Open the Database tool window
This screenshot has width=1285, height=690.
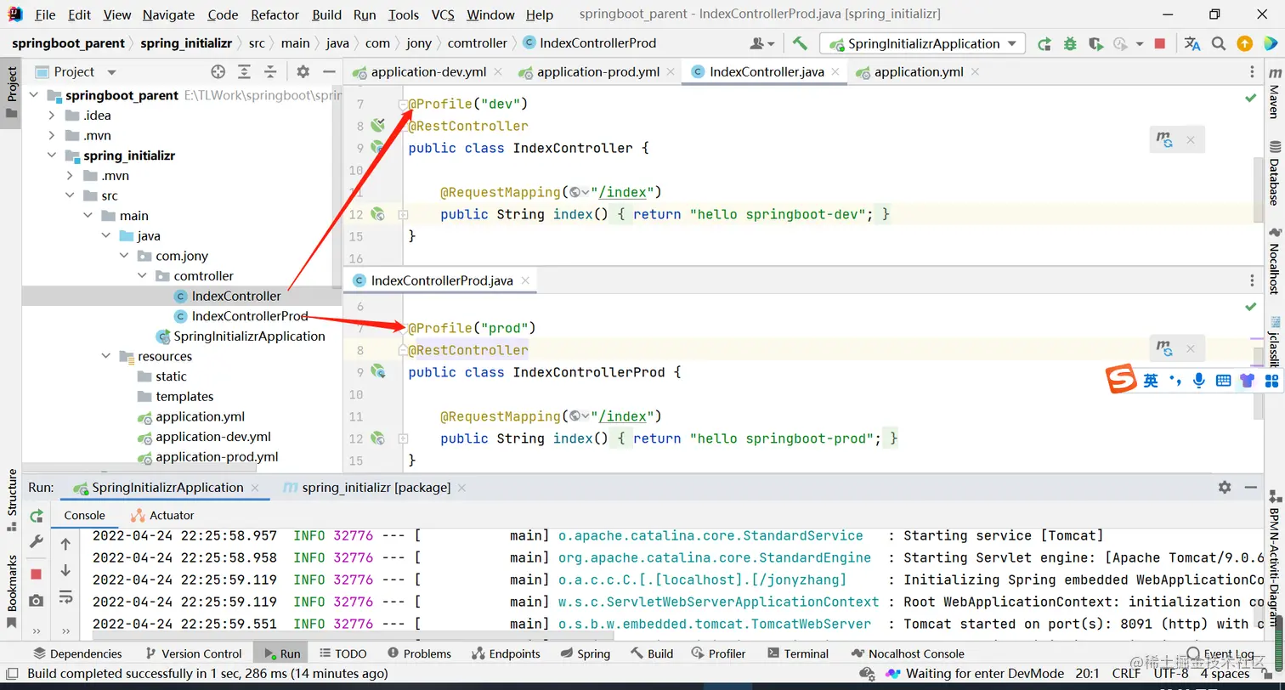pos(1274,173)
